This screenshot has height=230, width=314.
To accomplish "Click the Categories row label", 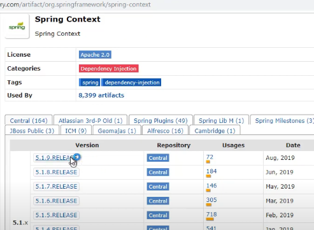I will [x=24, y=68].
